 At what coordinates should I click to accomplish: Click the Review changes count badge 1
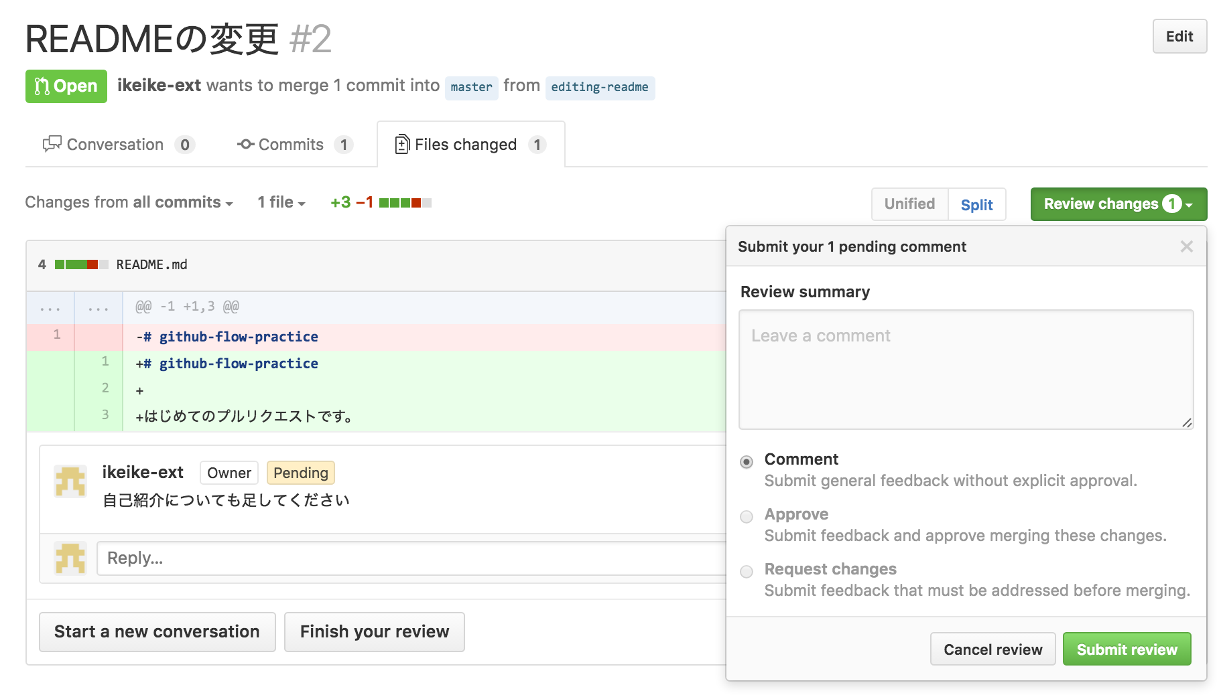(x=1171, y=204)
